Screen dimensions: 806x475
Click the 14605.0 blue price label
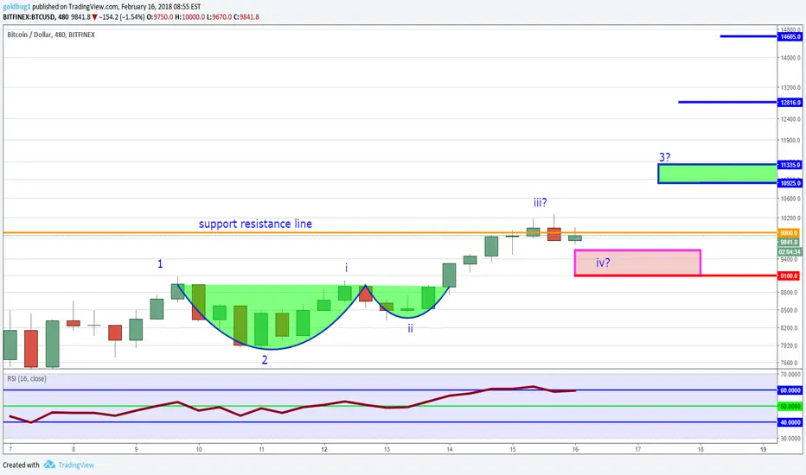click(790, 36)
